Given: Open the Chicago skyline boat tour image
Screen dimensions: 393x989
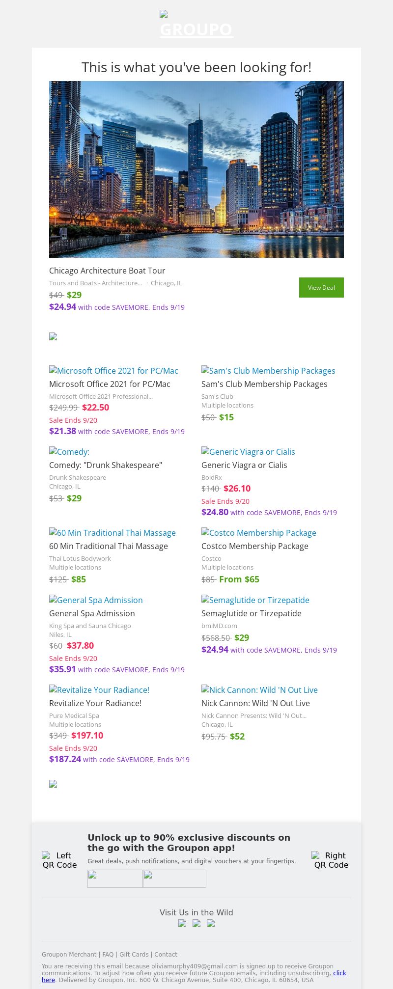Looking at the screenshot, I should pos(196,169).
